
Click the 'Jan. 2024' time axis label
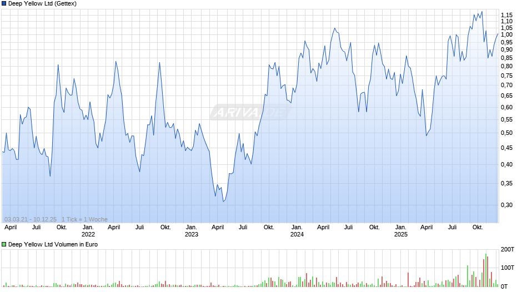(297, 231)
